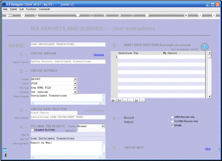Viewport: 222px width, 161px height.
Task: Click the round checkmark toolbar icon
Action: click(x=200, y=15)
